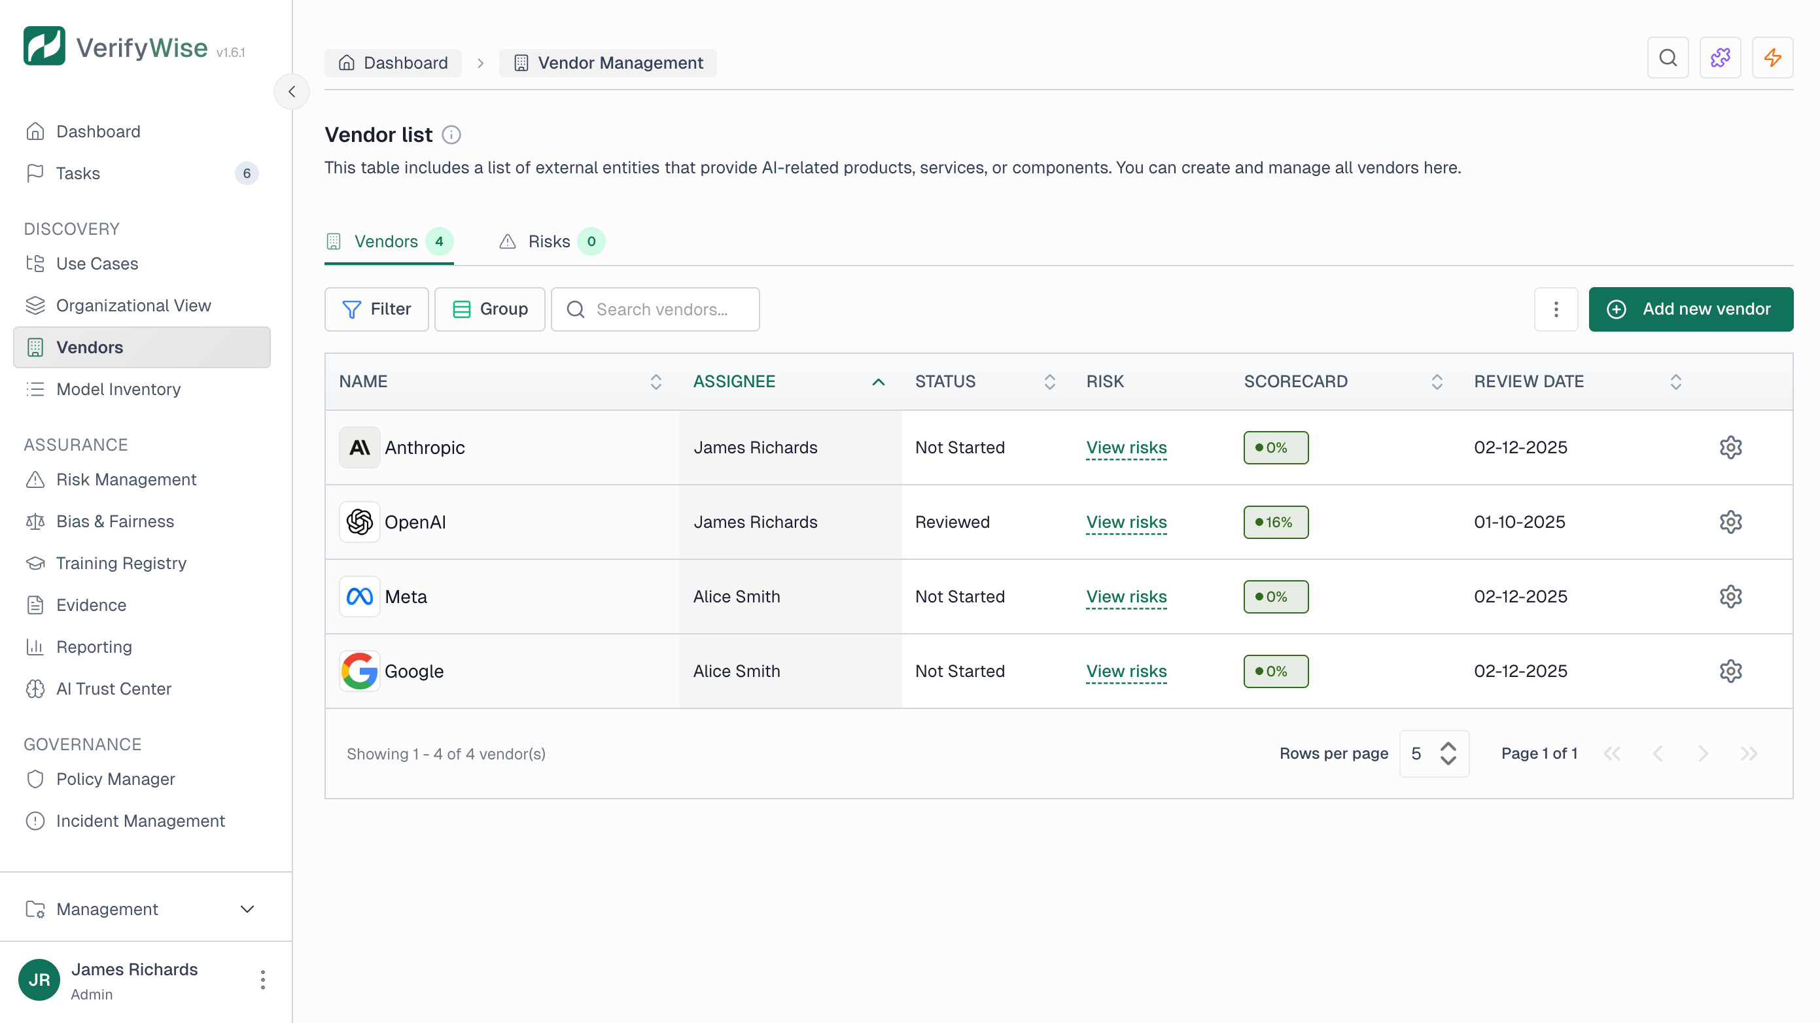The height and width of the screenshot is (1023, 1820).
Task: Switch to the Risks tab
Action: (549, 241)
